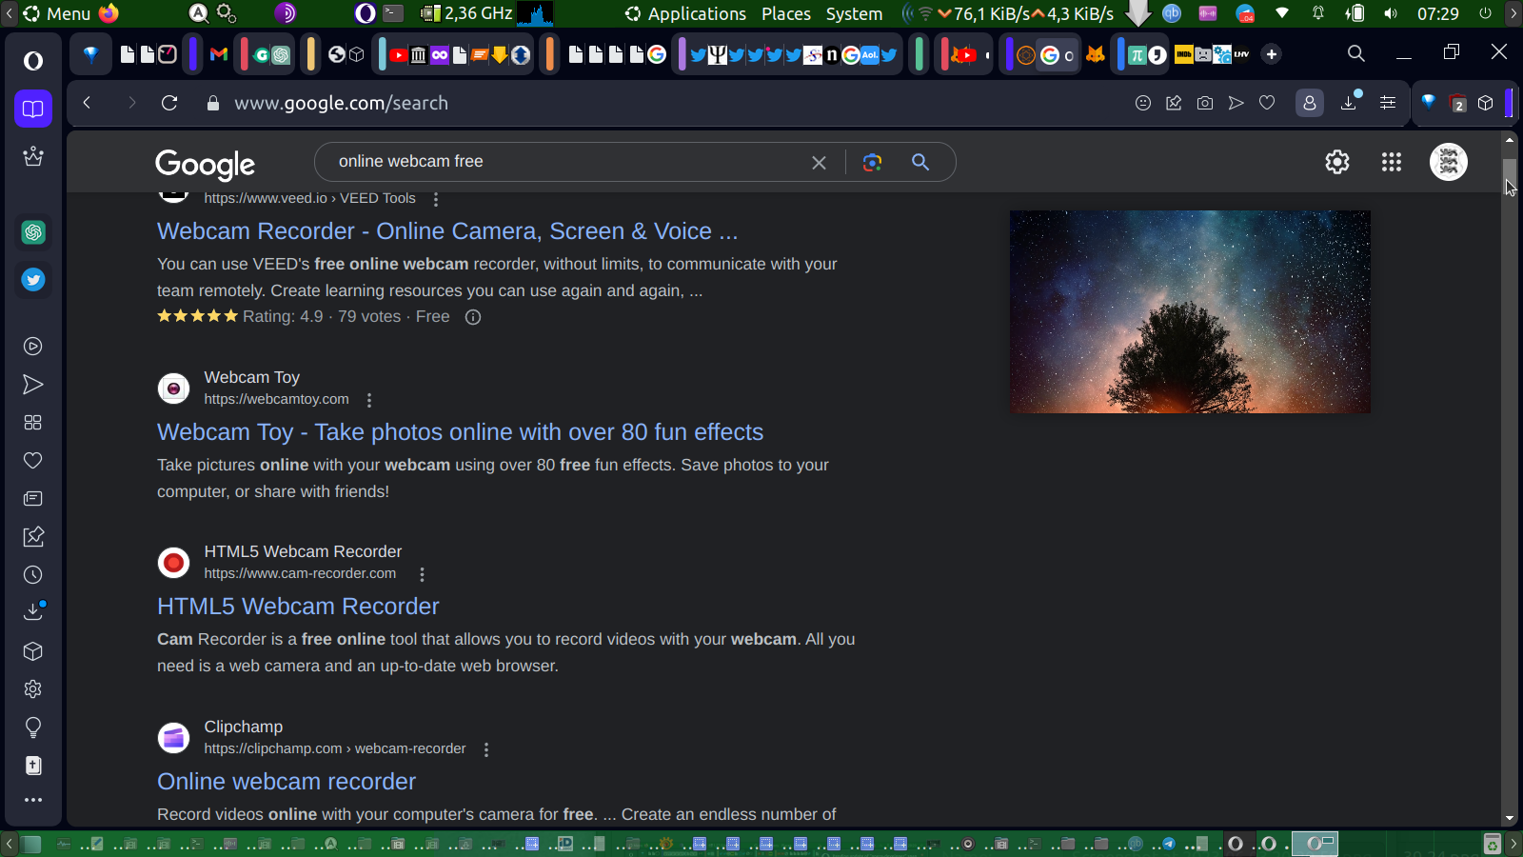Open the clock showing 07:29

1437,13
